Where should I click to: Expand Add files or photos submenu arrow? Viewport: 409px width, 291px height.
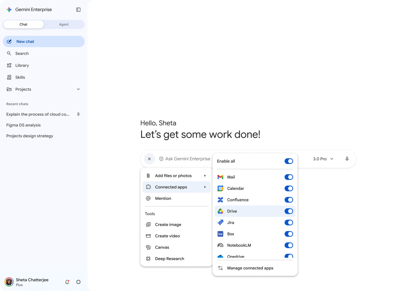pos(205,176)
